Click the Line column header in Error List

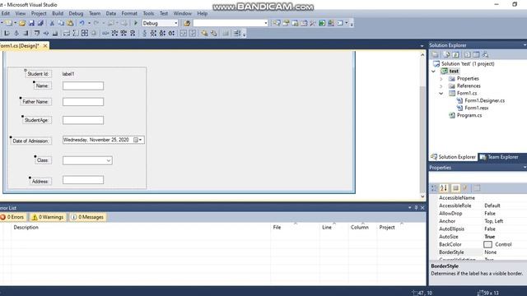pyautogui.click(x=327, y=228)
